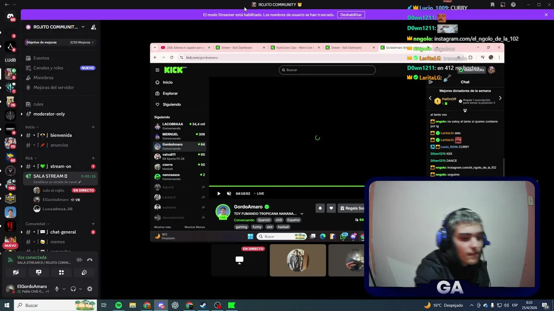Collapse the Inicio category
This screenshot has height=311, width=554.
[32, 127]
